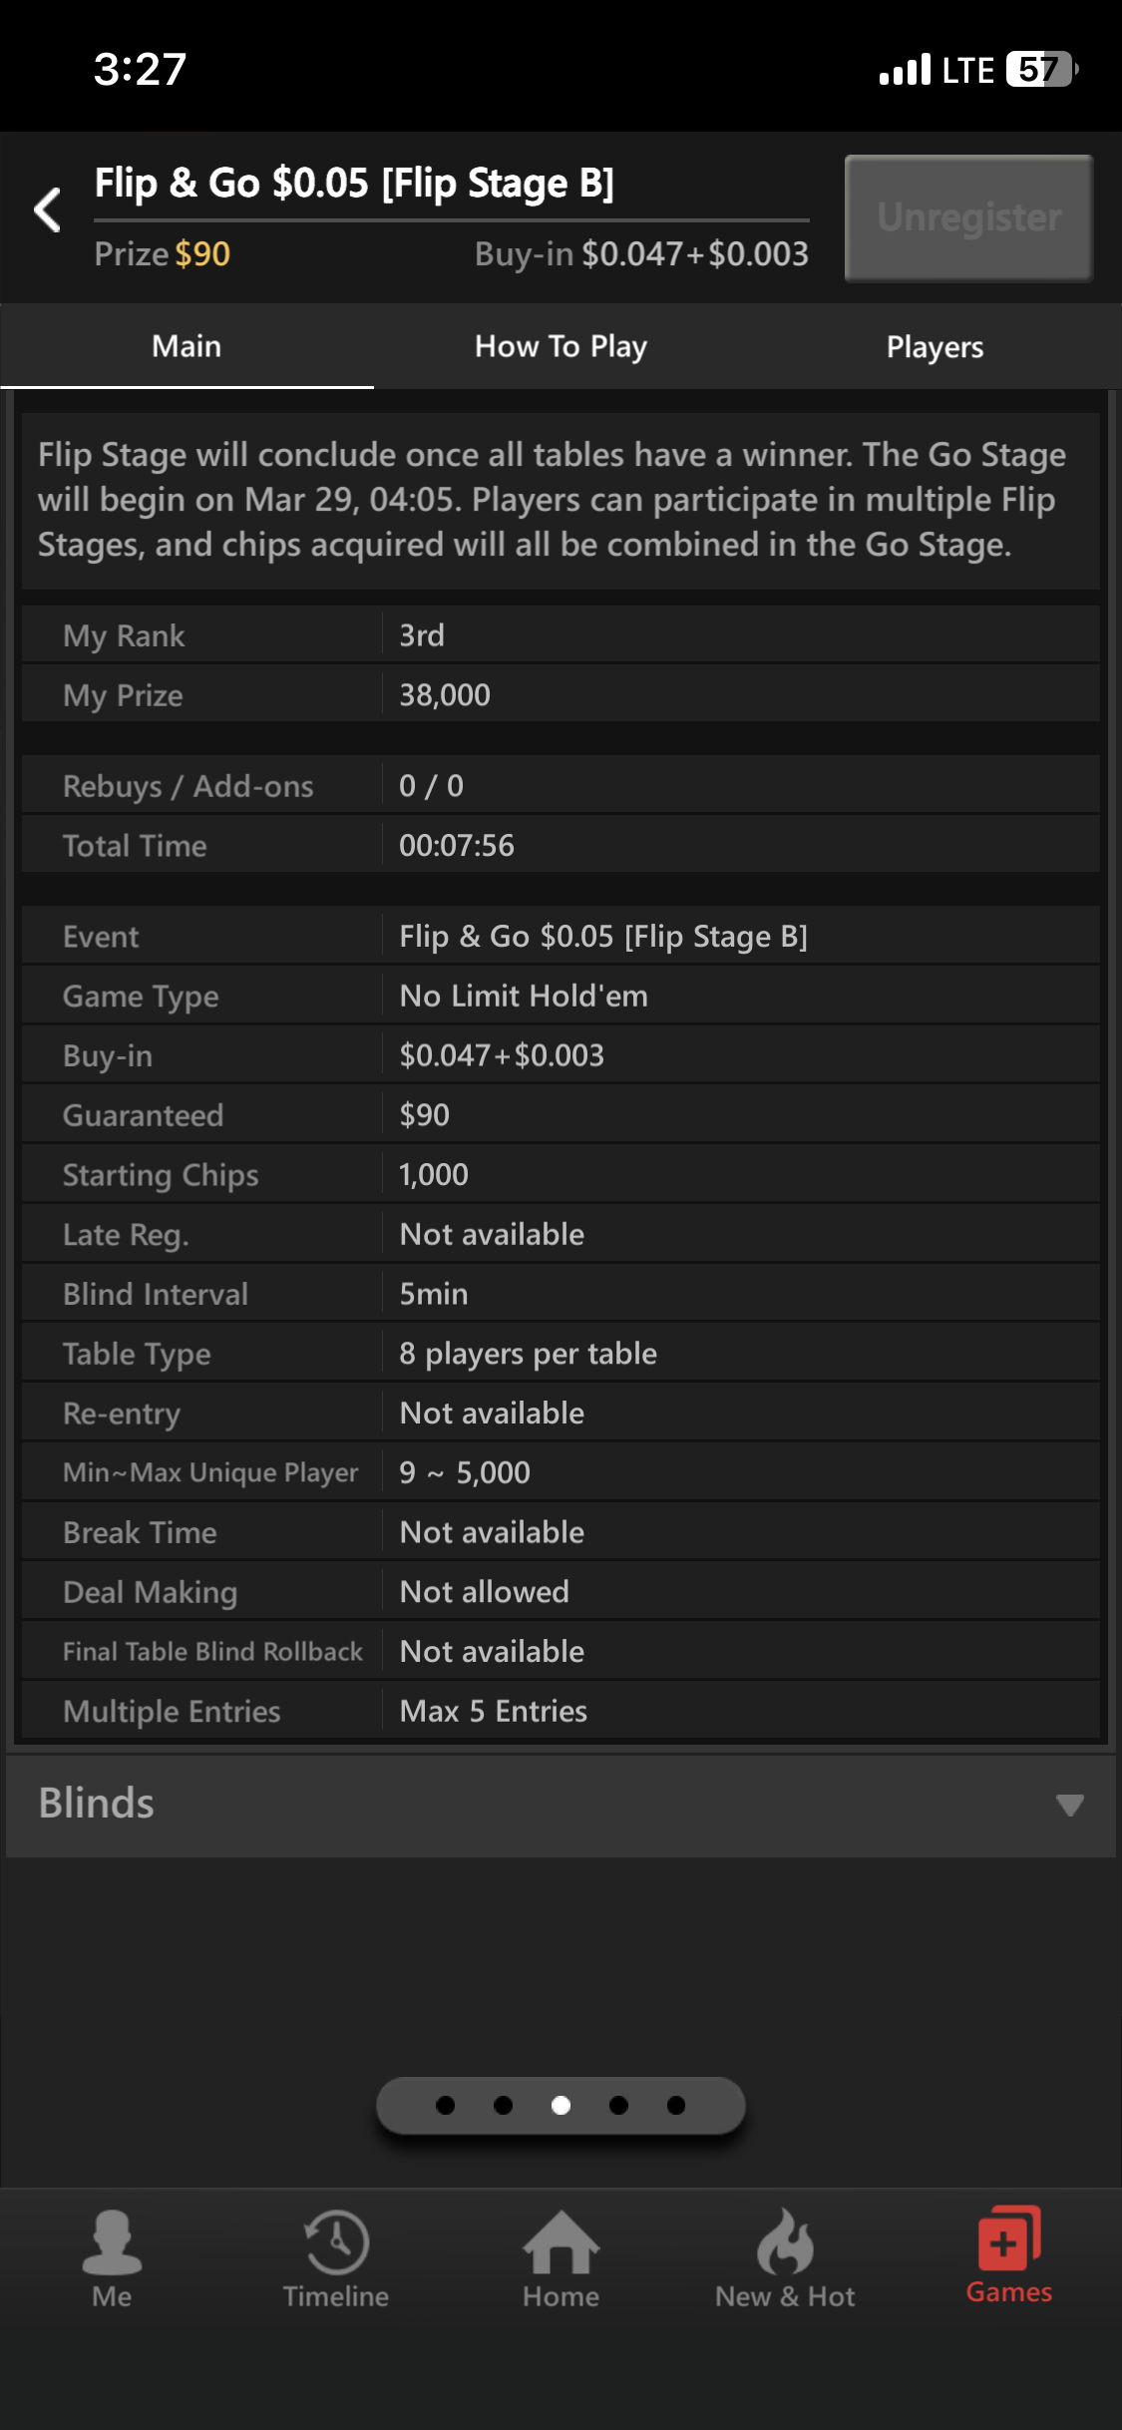Select the first page indicator dot
Viewport: 1122px width, 2430px height.
coord(446,2105)
